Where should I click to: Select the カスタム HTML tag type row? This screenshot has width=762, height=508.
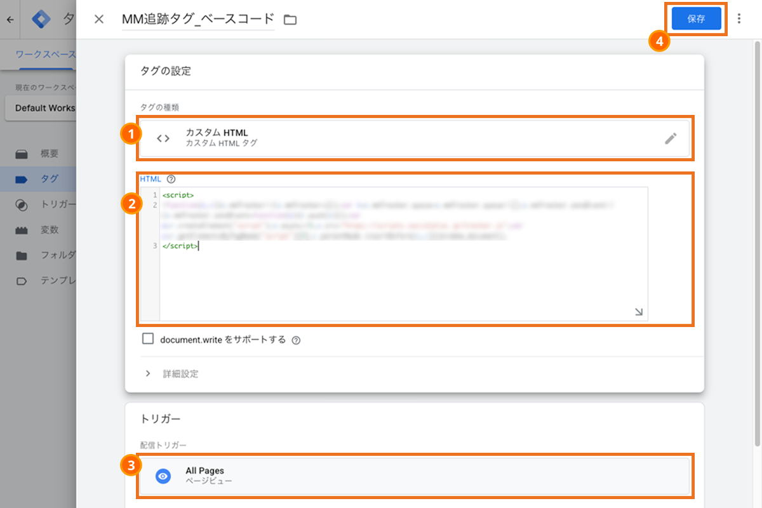[x=415, y=138]
